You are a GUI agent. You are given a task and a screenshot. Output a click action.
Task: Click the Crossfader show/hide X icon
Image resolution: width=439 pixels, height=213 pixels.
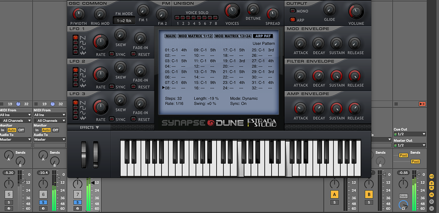click(432, 208)
